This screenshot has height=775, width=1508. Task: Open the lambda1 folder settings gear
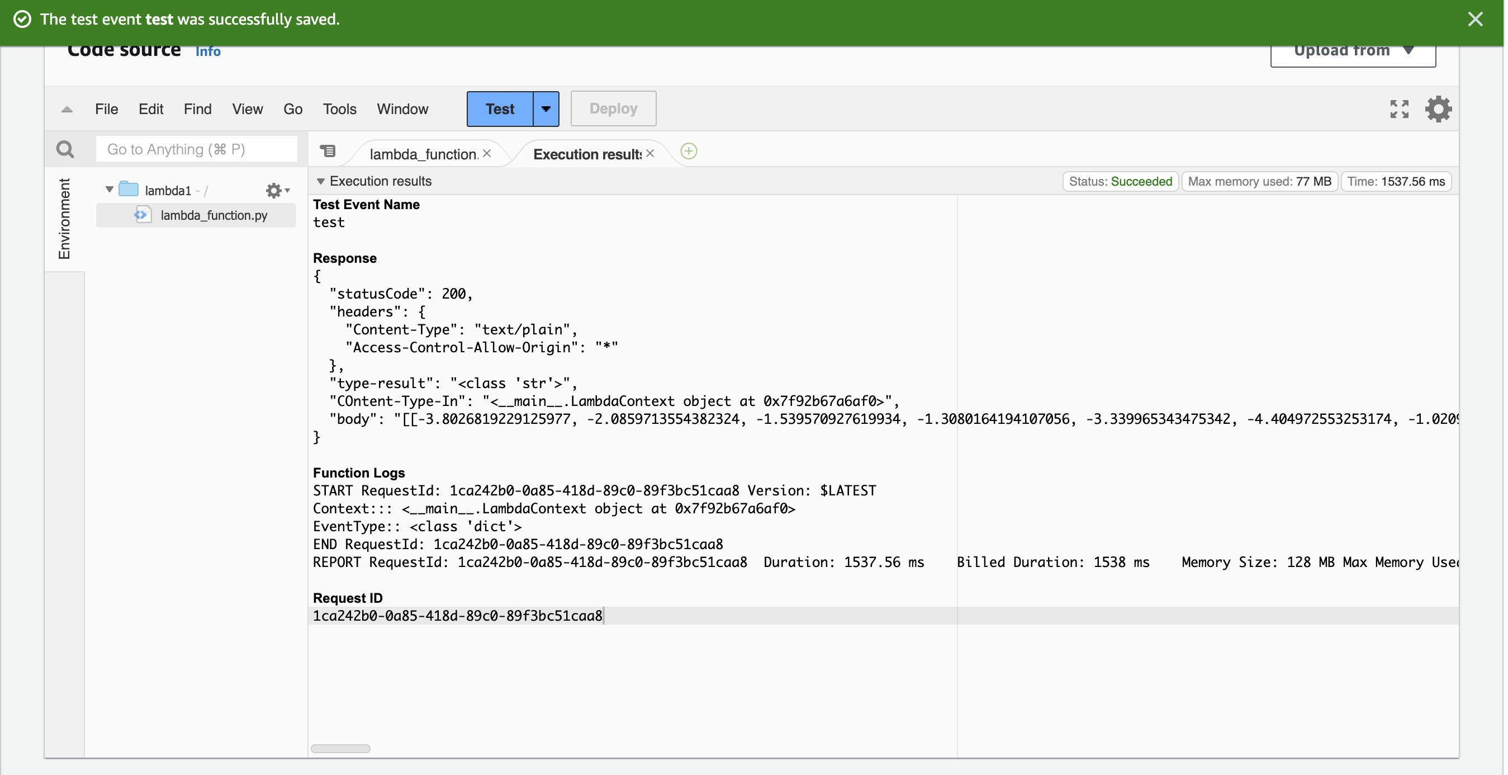(x=276, y=190)
